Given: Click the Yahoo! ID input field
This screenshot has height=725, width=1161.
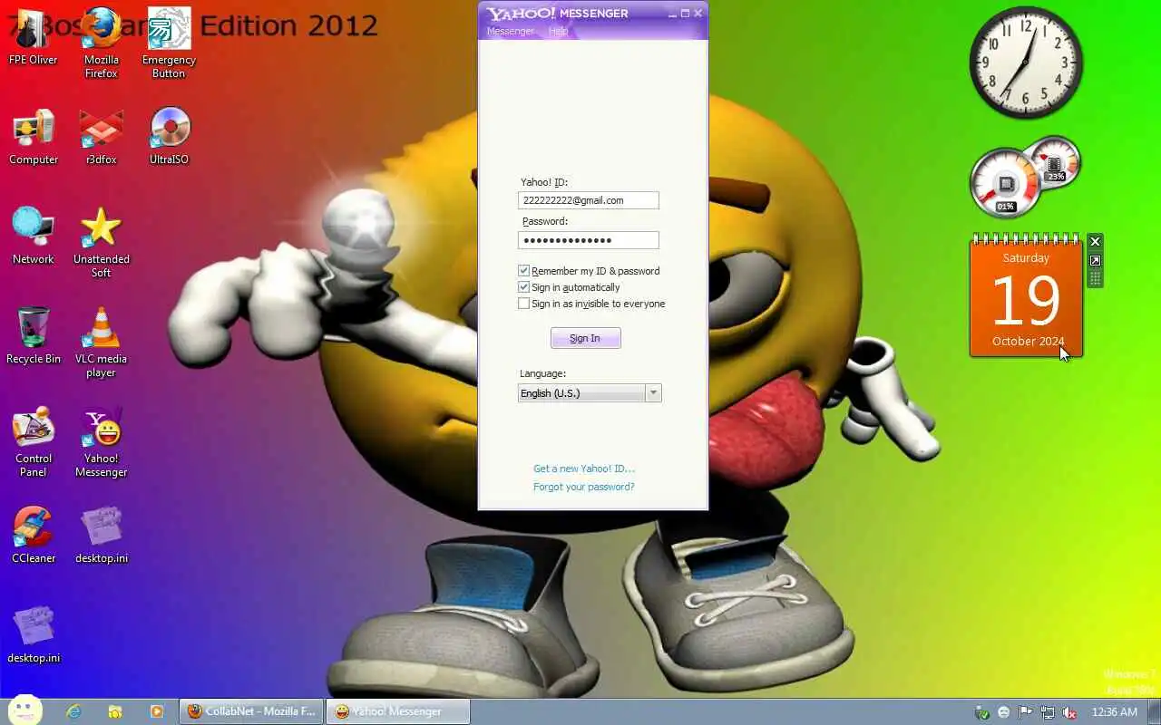Looking at the screenshot, I should coord(589,200).
